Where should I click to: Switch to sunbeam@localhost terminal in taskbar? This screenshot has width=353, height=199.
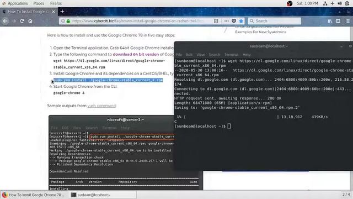(x=103, y=195)
